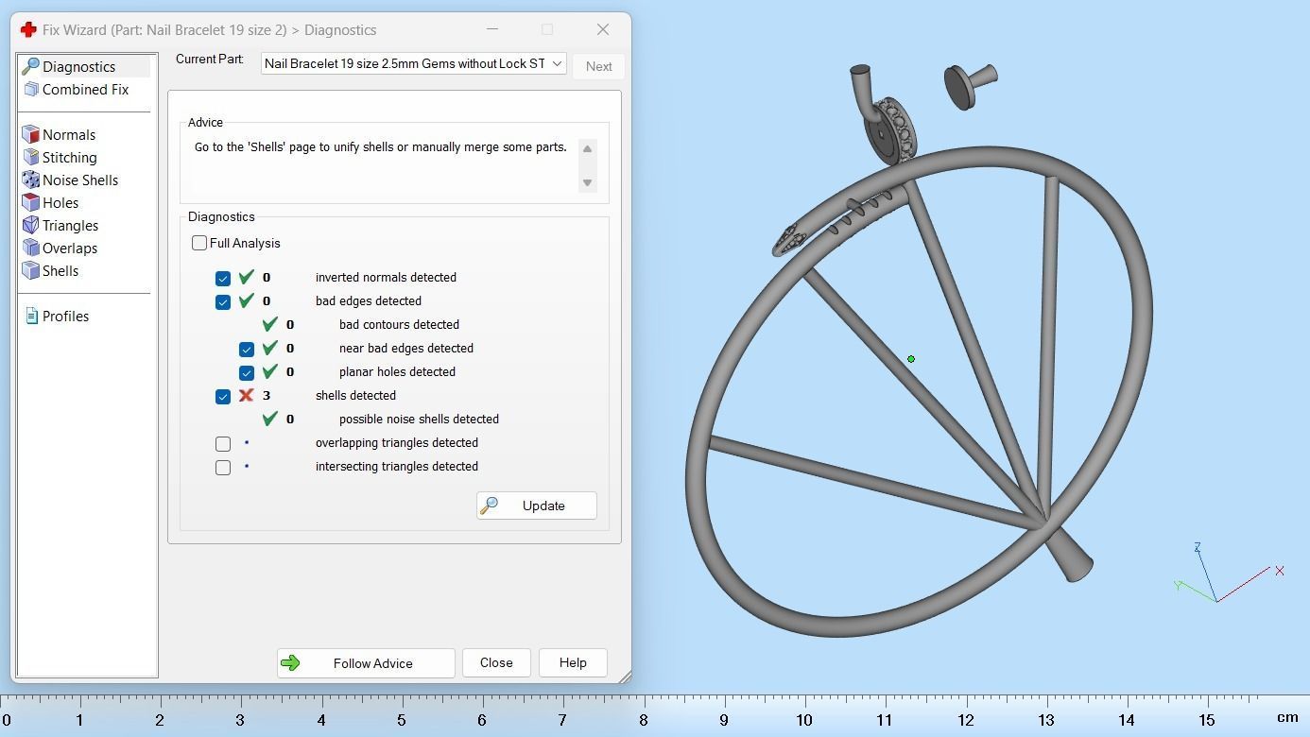Viewport: 1310px width, 737px height.
Task: Click the Stitching page icon
Action: tap(30, 157)
